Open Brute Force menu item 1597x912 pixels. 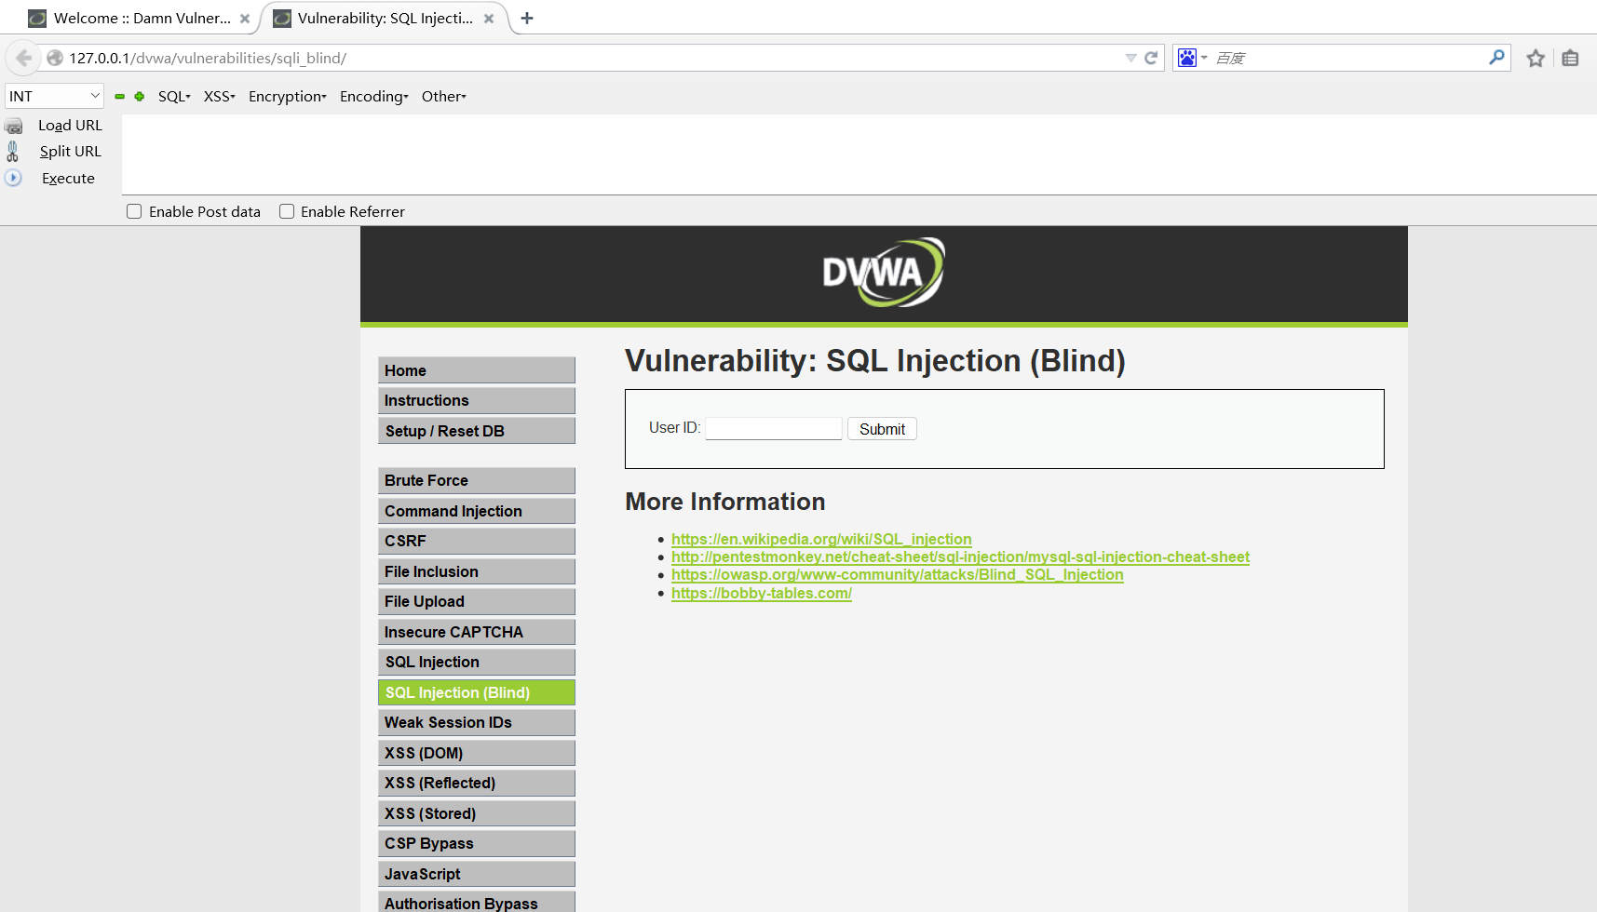(x=477, y=480)
